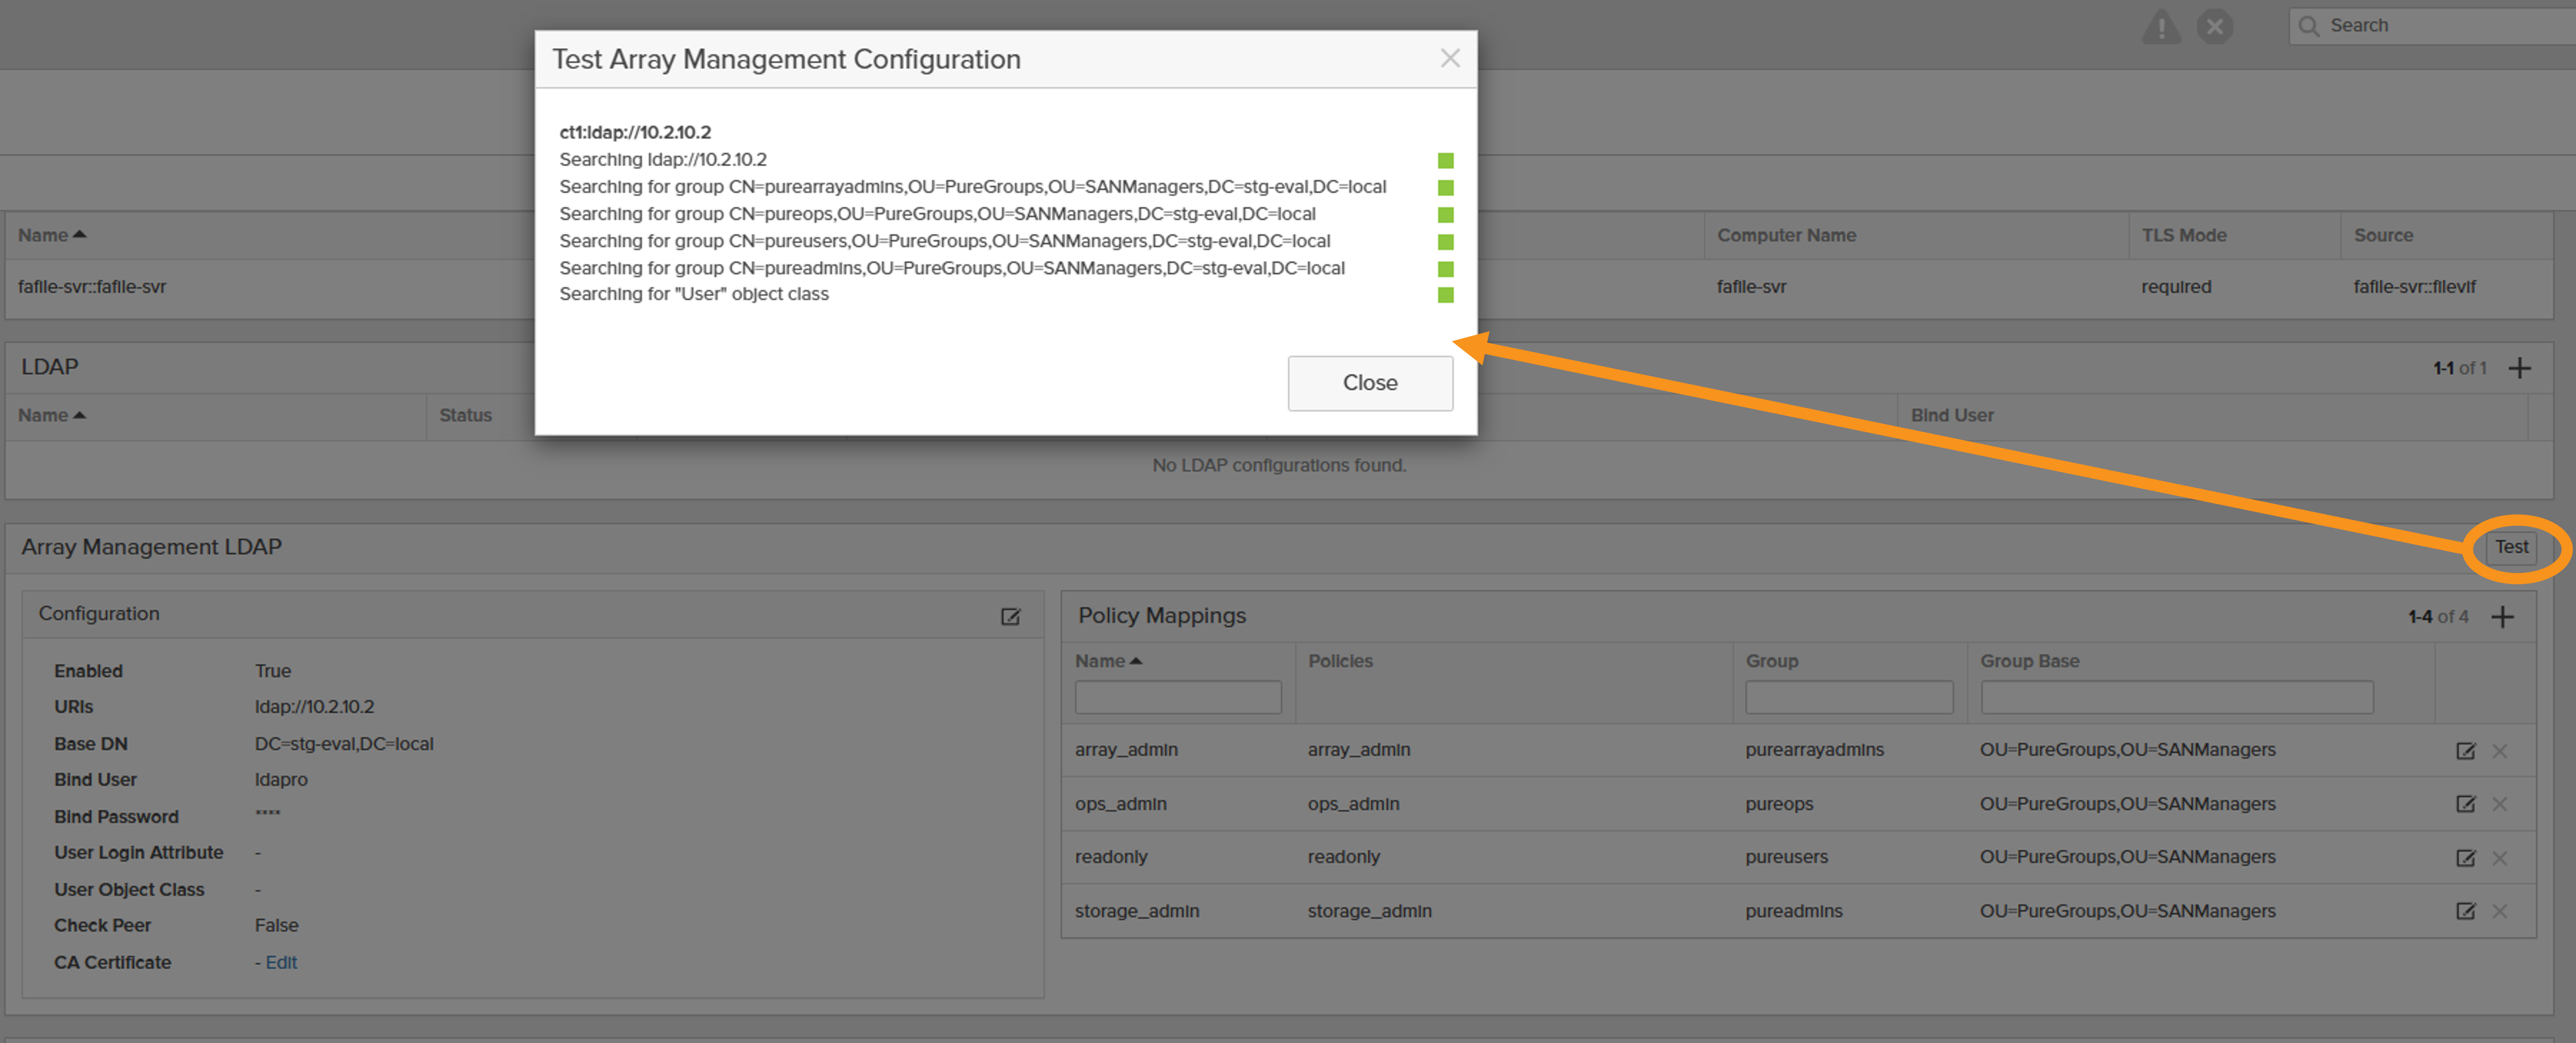Click the Test button for Array Management LDAP
Image resolution: width=2576 pixels, height=1043 pixels.
(x=2511, y=547)
